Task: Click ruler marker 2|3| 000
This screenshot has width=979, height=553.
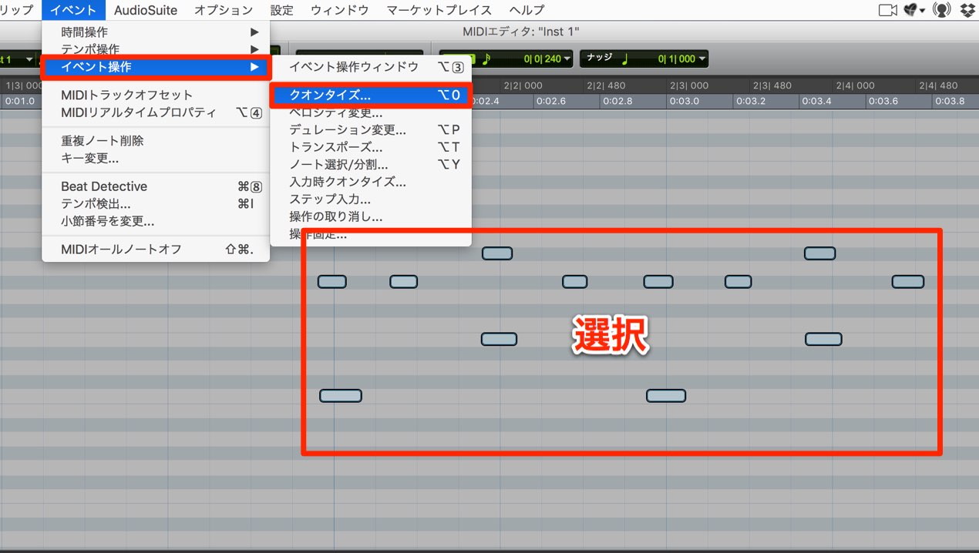Action: tap(689, 85)
